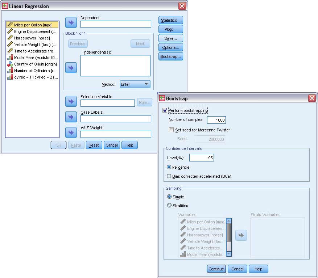Enable Set seed for Mersenne Twister
This screenshot has height=278, width=318.
point(172,130)
